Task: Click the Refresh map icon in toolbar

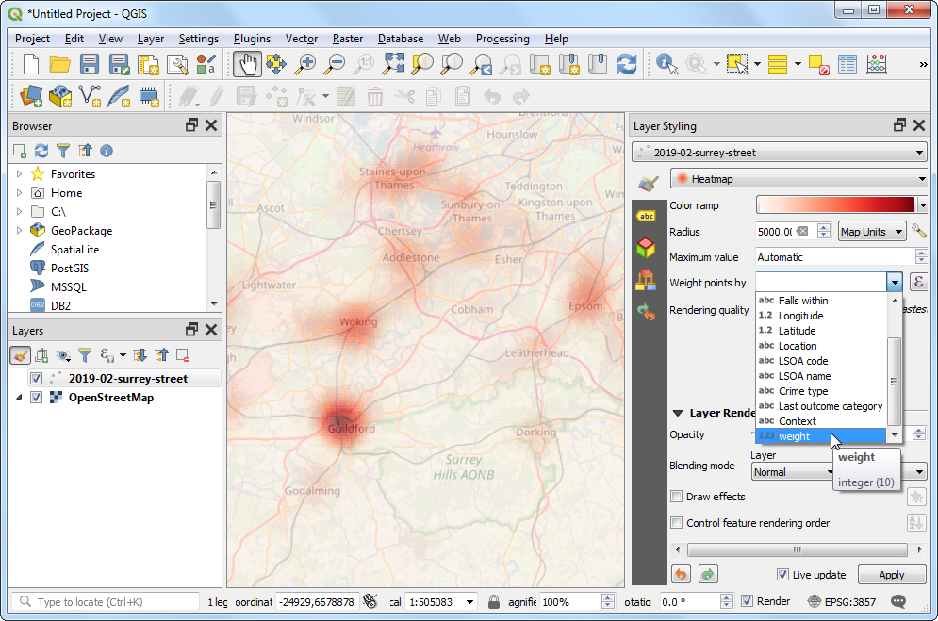Action: (627, 64)
